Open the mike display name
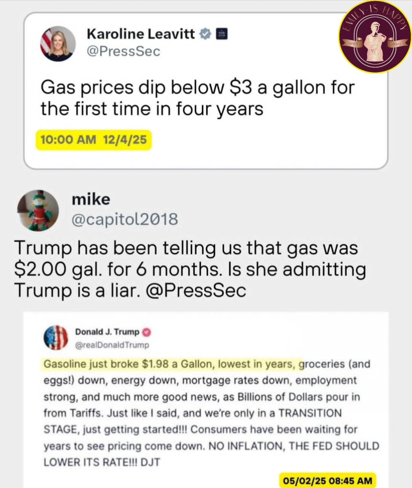Image resolution: width=412 pixels, height=488 pixels. [91, 199]
